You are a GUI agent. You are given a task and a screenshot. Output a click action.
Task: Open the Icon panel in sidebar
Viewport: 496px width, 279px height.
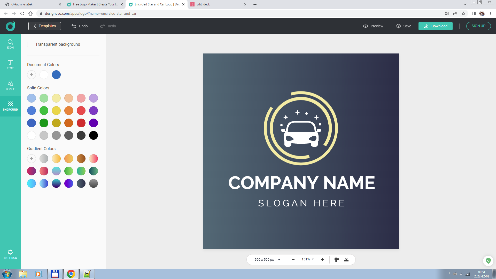pyautogui.click(x=10, y=44)
